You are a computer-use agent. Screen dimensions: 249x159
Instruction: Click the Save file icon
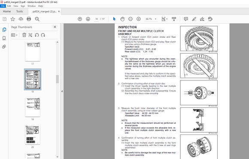click(x=5, y=19)
